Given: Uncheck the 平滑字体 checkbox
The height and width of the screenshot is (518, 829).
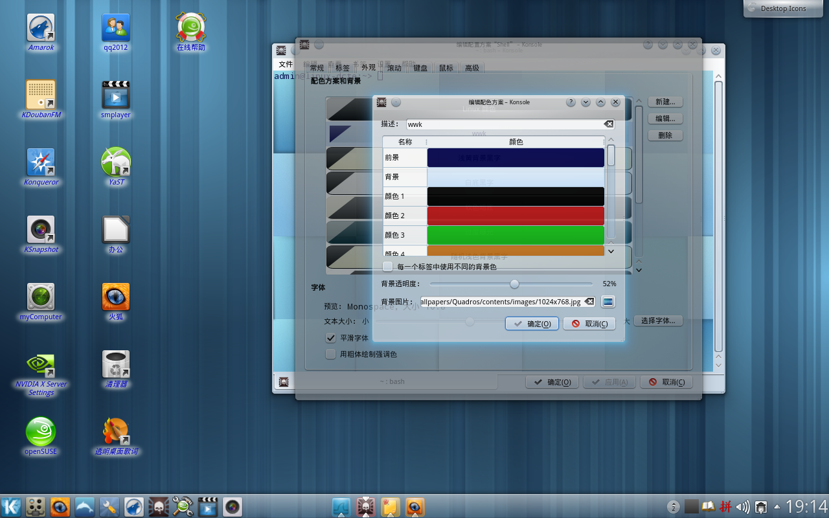Looking at the screenshot, I should click(x=330, y=337).
